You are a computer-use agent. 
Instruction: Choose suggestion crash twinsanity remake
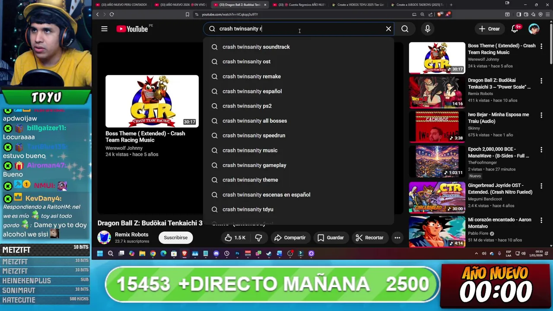(x=299, y=76)
